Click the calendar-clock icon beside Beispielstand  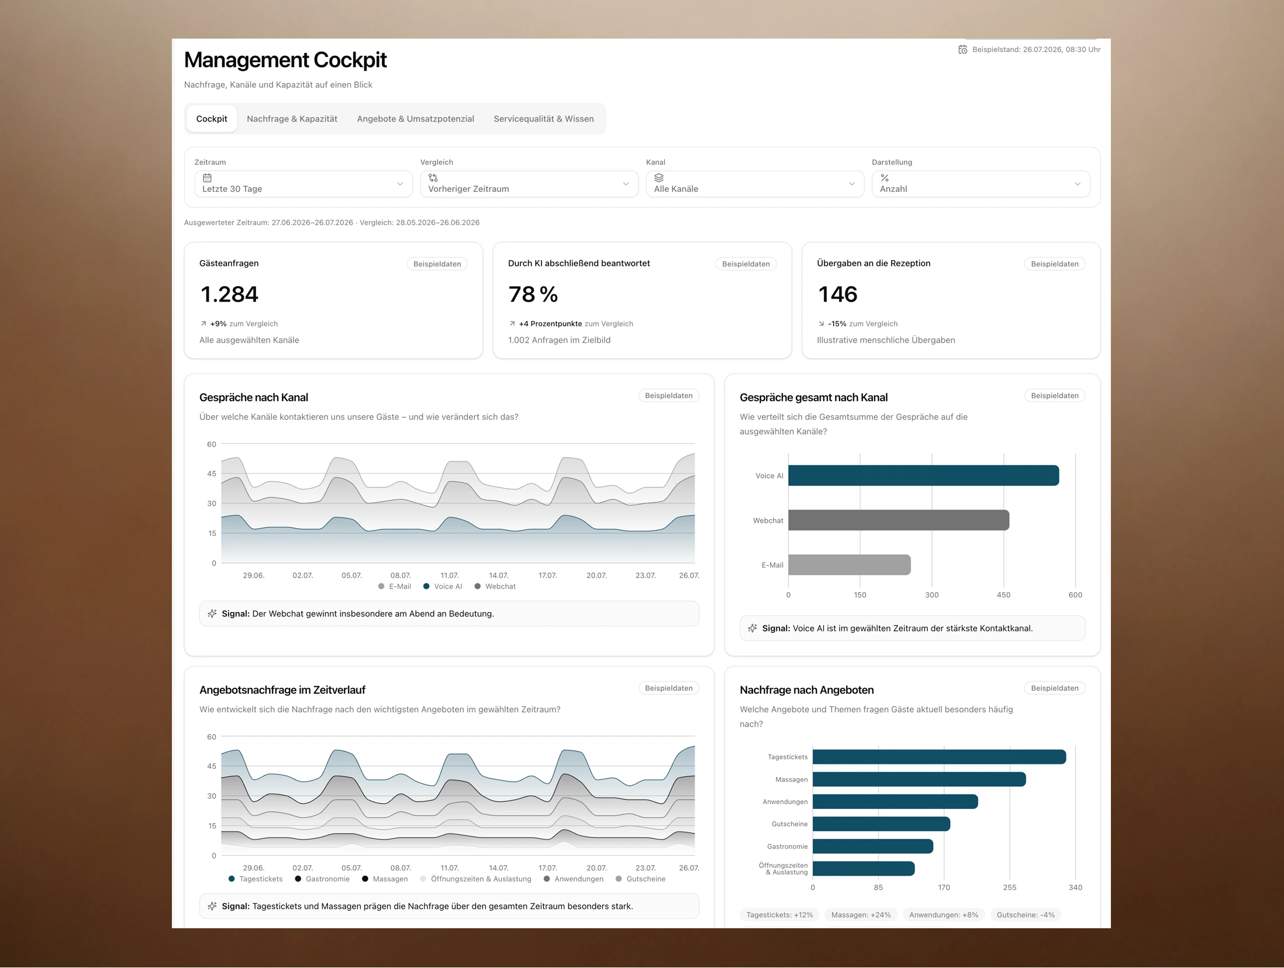click(x=962, y=50)
